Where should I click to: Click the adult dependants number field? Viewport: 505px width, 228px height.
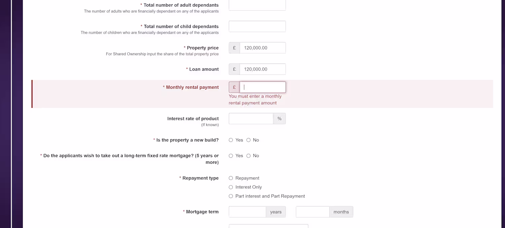coord(257,5)
